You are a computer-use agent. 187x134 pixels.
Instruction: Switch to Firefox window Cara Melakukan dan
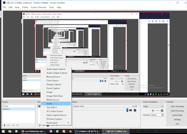tap(34, 131)
